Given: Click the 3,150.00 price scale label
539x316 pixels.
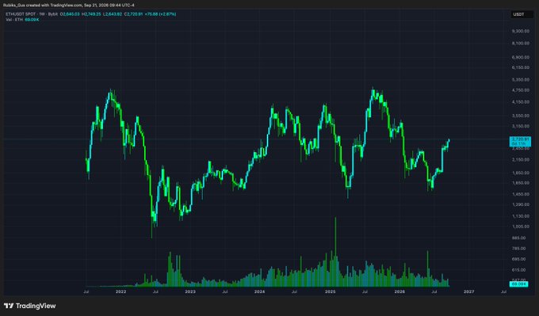Looking at the screenshot, I should click(x=521, y=127).
